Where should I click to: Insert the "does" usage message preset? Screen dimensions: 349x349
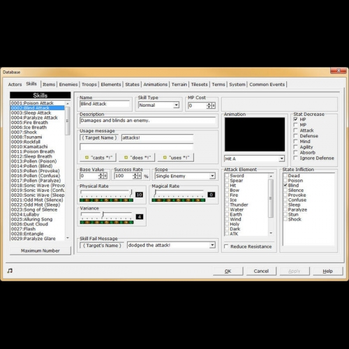pyautogui.click(x=137, y=158)
